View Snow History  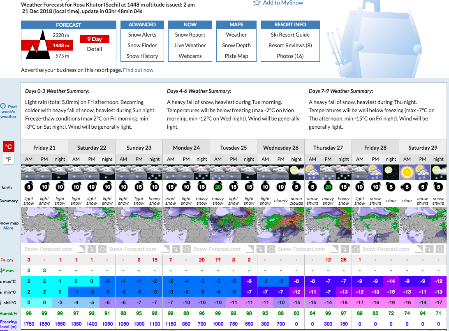coord(142,56)
